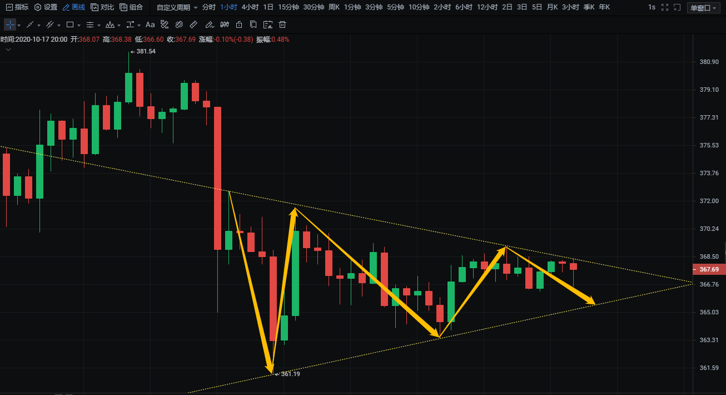This screenshot has height=395, width=726.
Task: Click the lock drawings icon
Action: point(239,25)
